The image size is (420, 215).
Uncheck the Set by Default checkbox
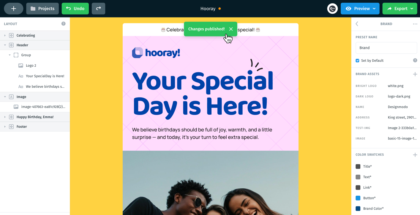(357, 60)
